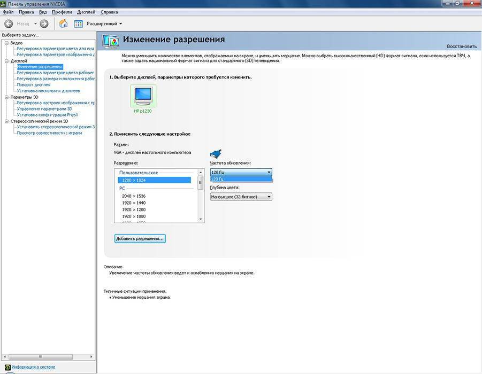Collapse the Параметры 3D tree node

point(6,97)
